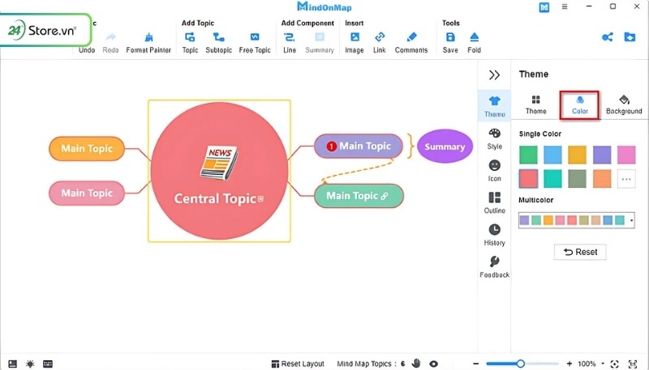Image resolution: width=649 pixels, height=370 pixels.
Task: Pick the orange single color swatch
Action: [602, 179]
